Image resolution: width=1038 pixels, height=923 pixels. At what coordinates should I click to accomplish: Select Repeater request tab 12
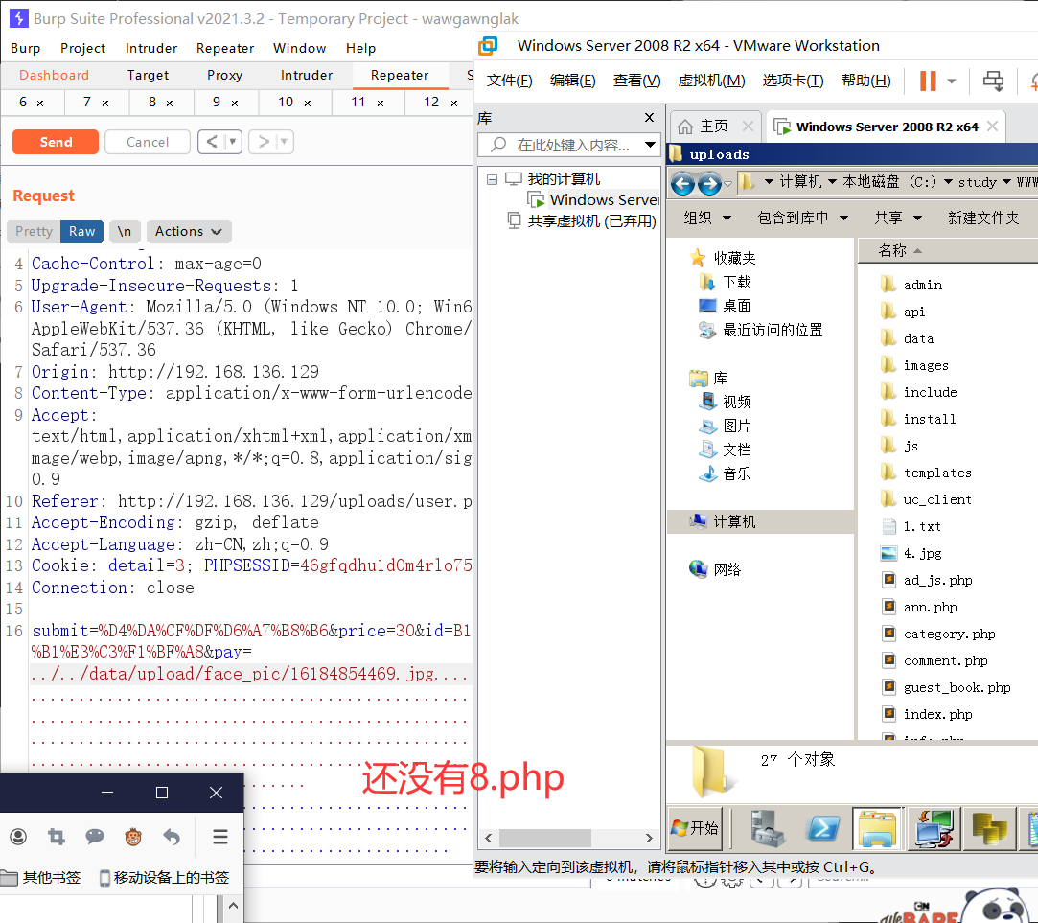coord(431,102)
